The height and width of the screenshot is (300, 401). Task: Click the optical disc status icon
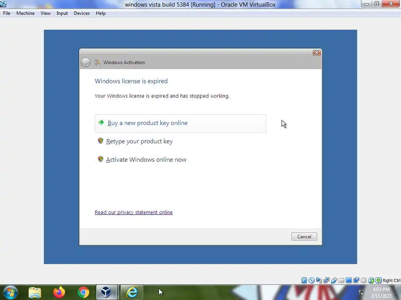click(311, 280)
